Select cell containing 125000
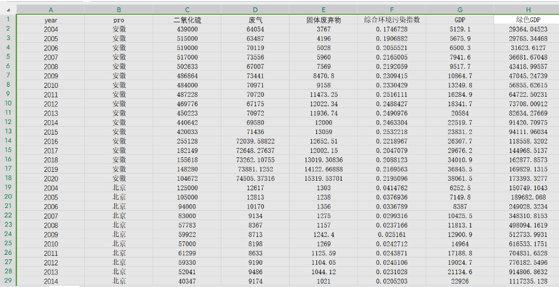 pos(187,188)
